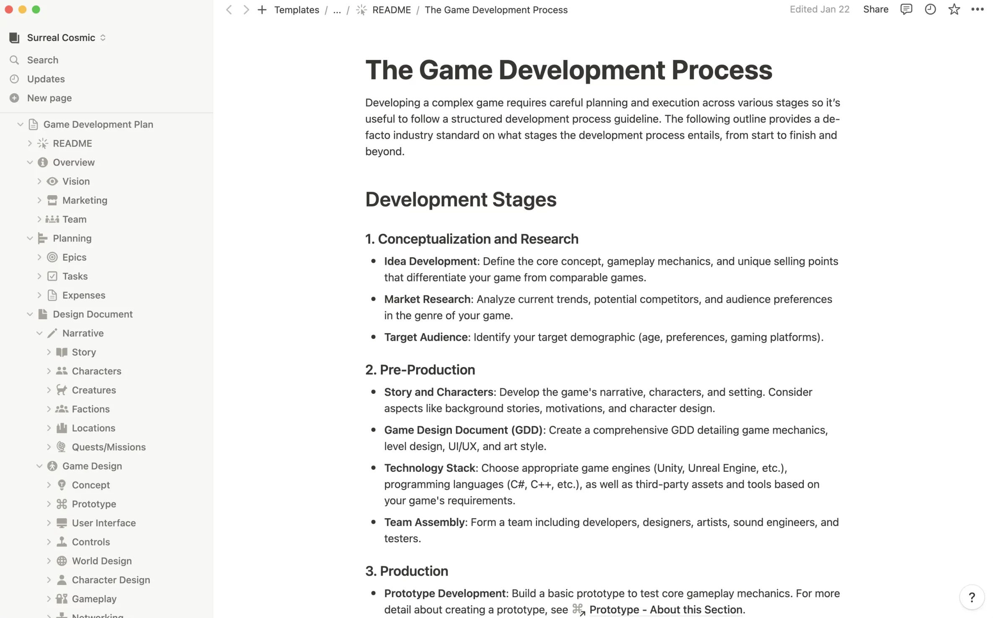This screenshot has height=618, width=993.
Task: Open page history clock icon
Action: coord(930,9)
